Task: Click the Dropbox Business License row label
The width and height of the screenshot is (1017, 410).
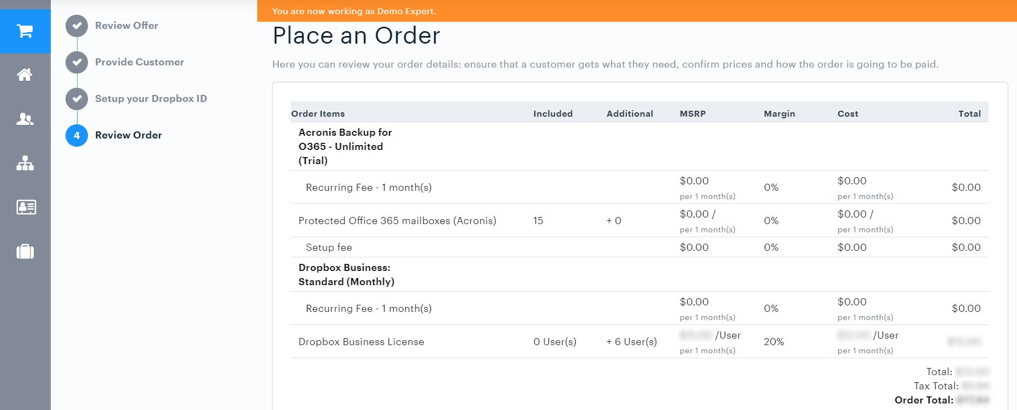Action: tap(361, 342)
